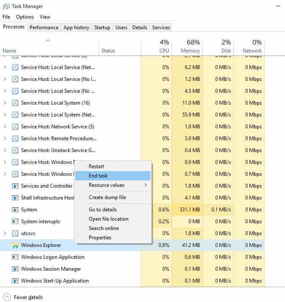The width and height of the screenshot is (285, 302).
Task: Click the Windows Start-Up Application icon
Action: (x=15, y=281)
